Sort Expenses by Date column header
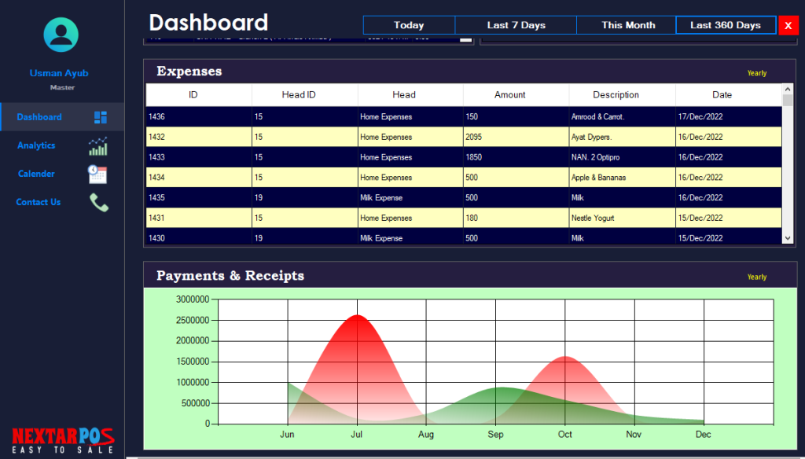 click(x=729, y=95)
